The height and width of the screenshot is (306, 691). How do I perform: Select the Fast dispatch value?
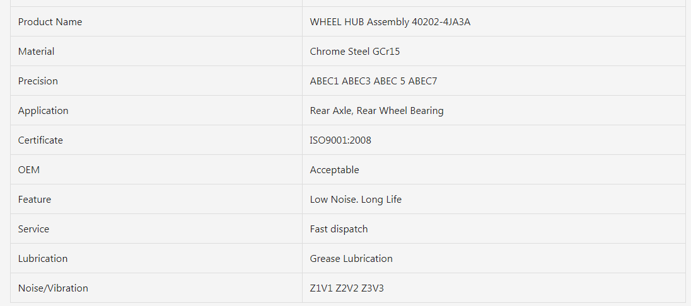(339, 229)
